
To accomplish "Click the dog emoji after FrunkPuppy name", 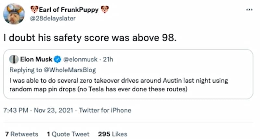I will [x=105, y=10].
